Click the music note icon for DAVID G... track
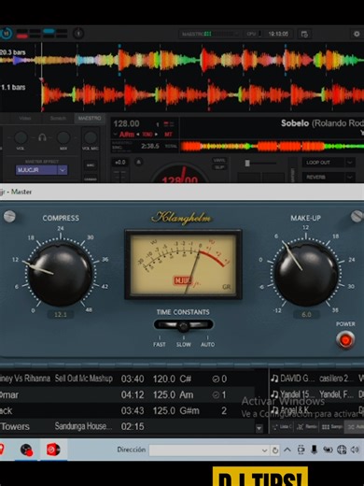364x486 pixels. (274, 379)
